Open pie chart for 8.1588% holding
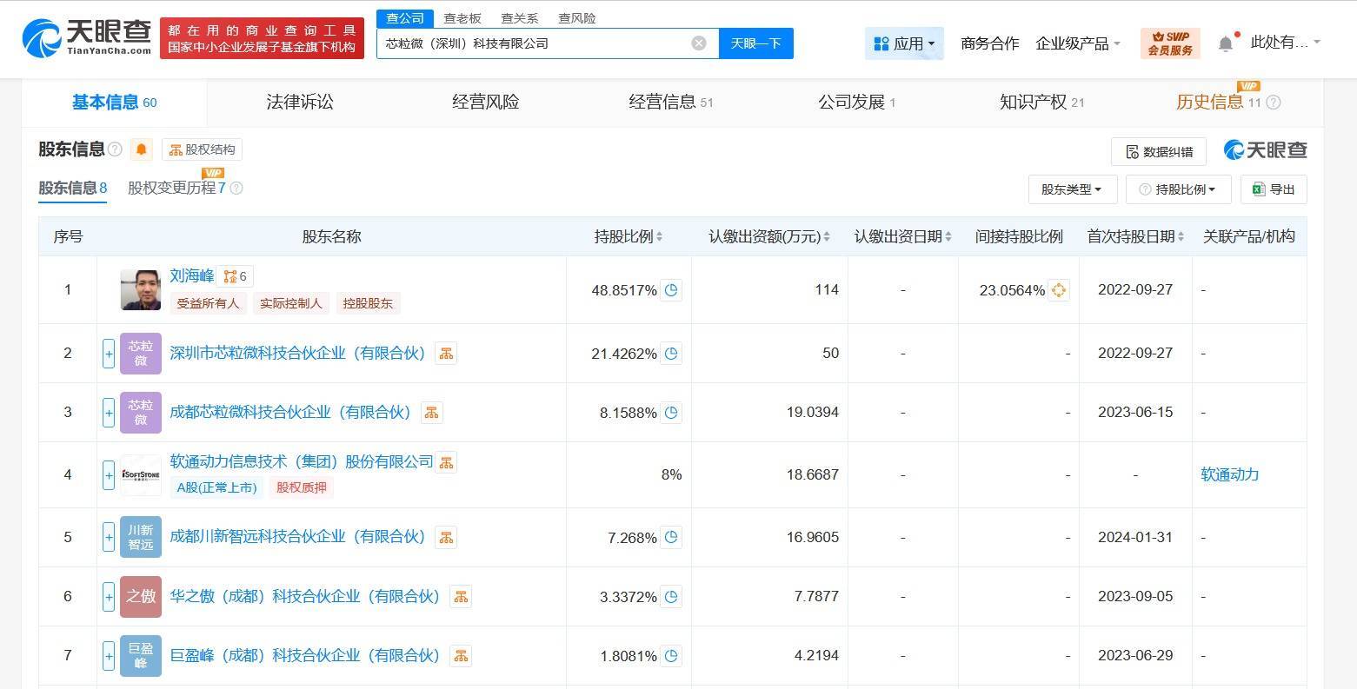This screenshot has height=689, width=1357. point(671,413)
